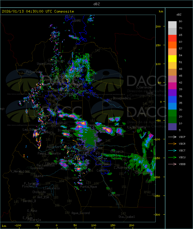Click the orange VBCR arrow icon
Image resolution: width=193 pixels, height=229 pixels.
(173, 144)
